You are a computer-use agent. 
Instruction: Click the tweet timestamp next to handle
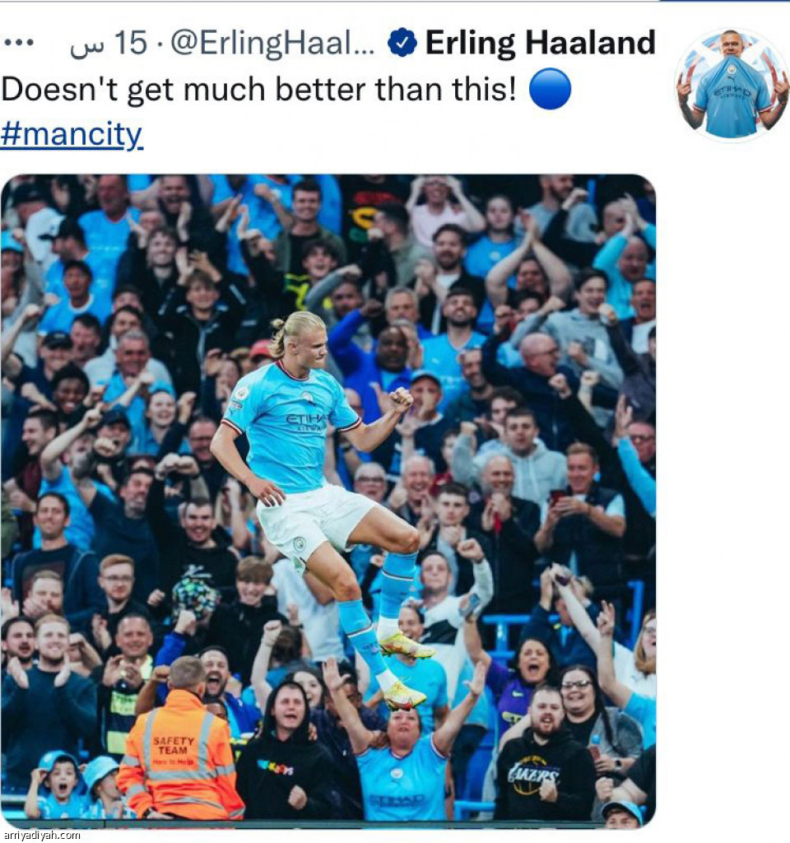tap(108, 43)
